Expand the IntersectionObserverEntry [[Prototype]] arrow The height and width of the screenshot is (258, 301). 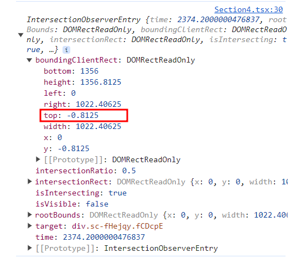(x=29, y=248)
